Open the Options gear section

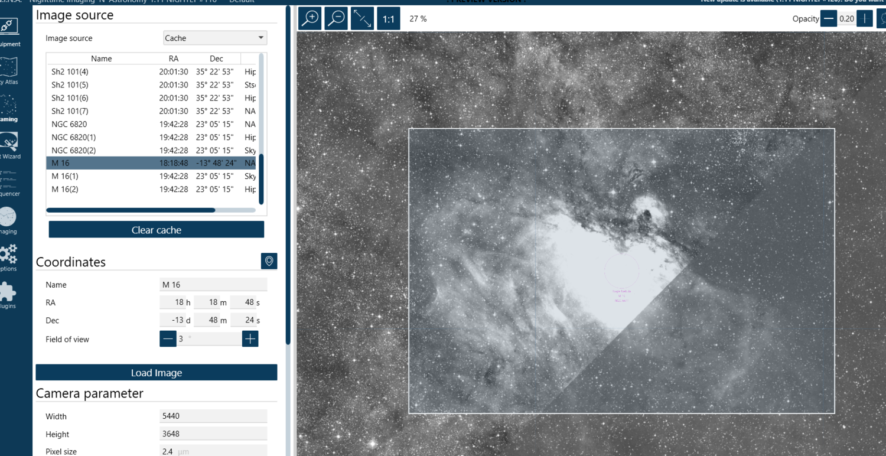pos(9,258)
